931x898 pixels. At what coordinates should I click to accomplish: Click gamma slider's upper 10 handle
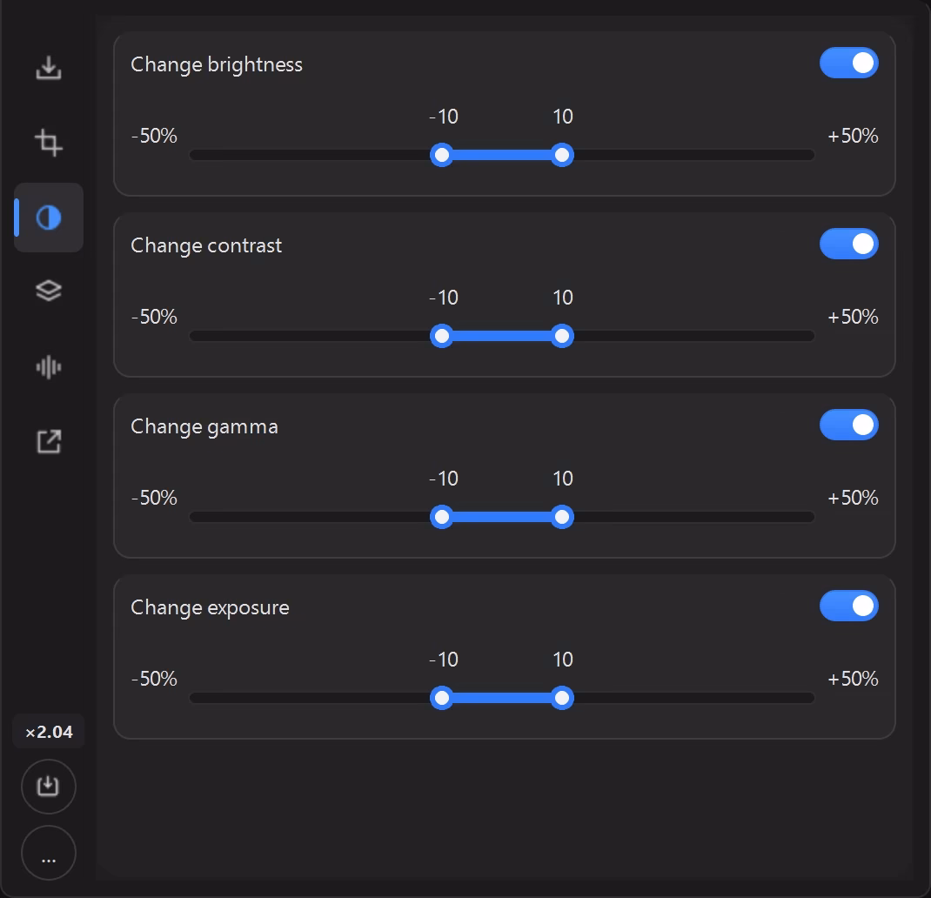tap(562, 517)
